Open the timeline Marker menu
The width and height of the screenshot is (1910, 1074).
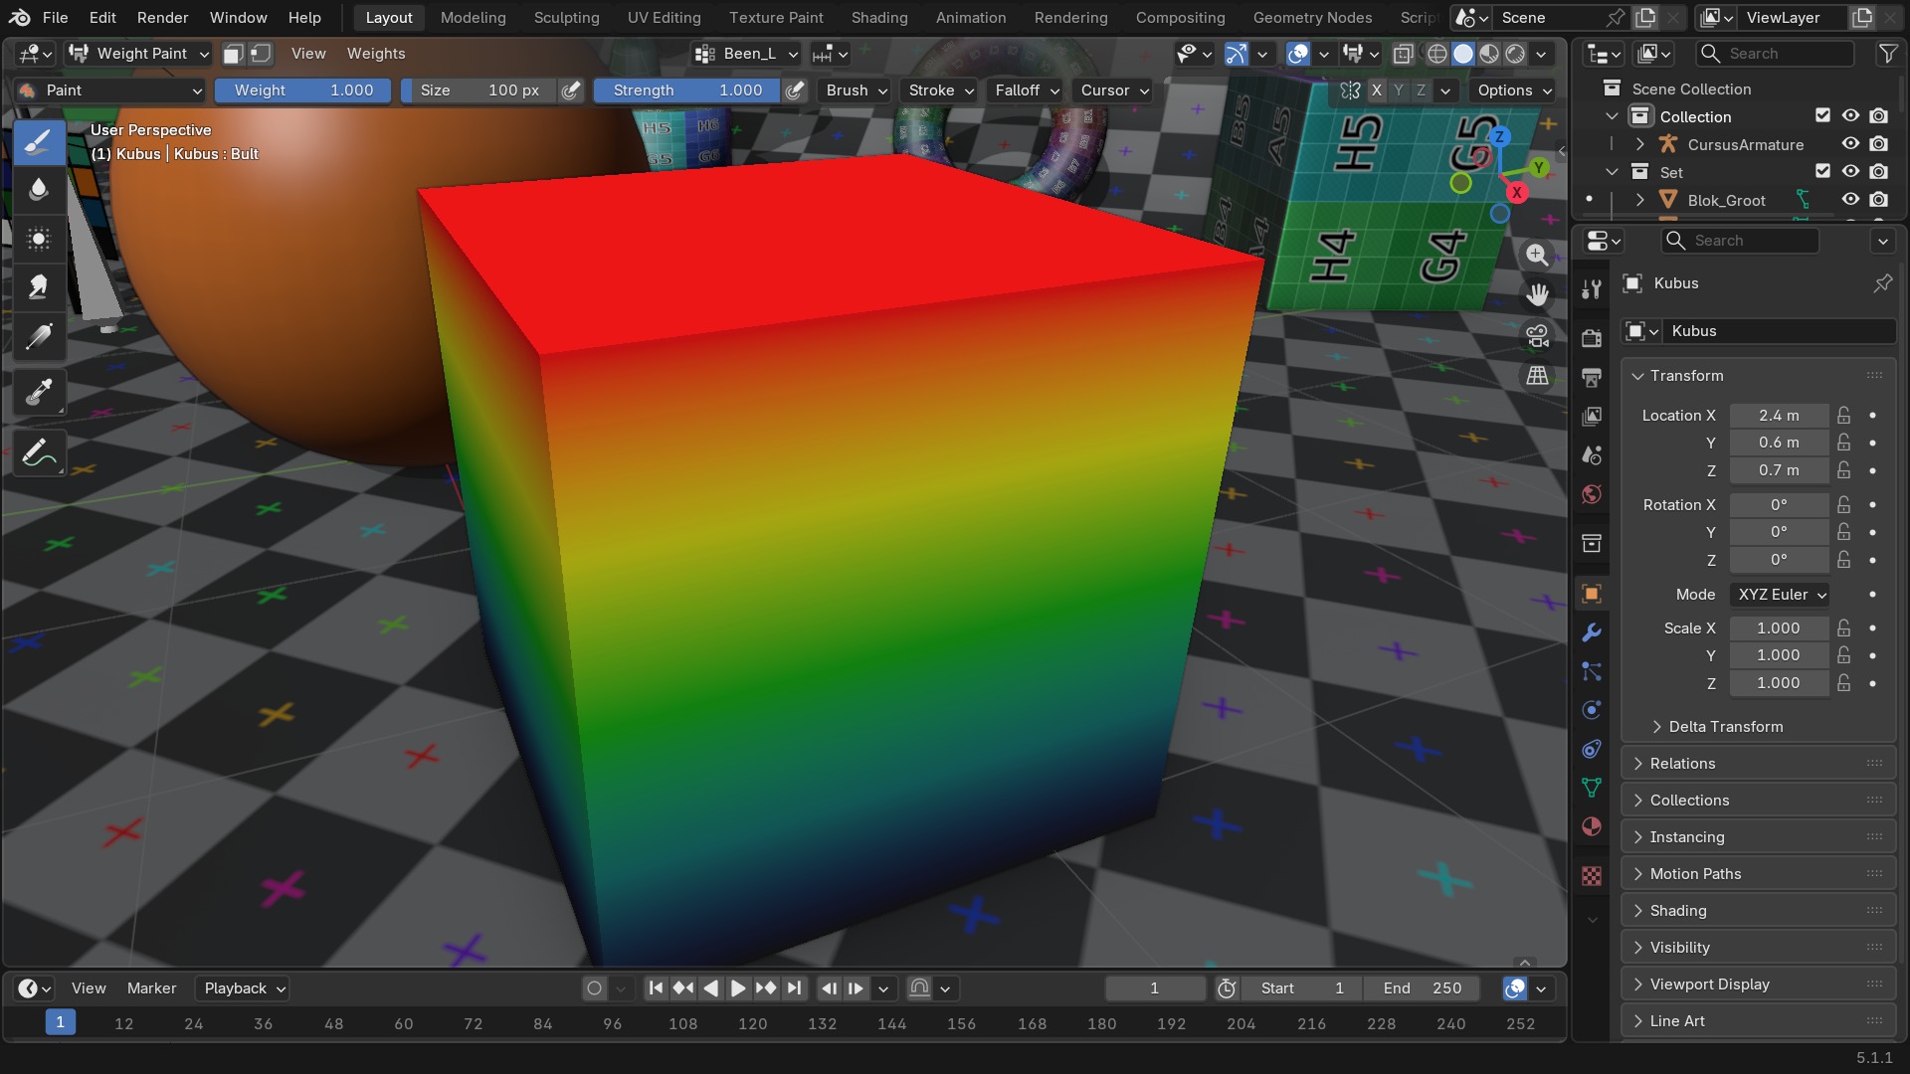click(x=151, y=988)
